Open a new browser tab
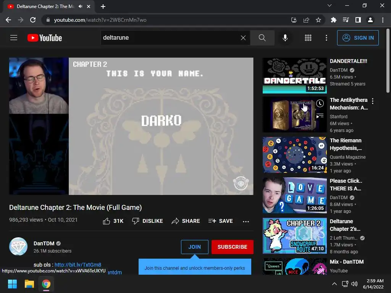 103,6
